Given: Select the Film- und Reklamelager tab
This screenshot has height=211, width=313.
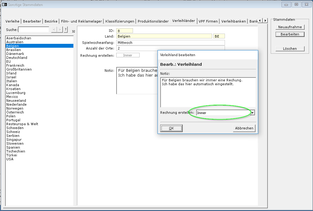Looking at the screenshot, I should click(x=81, y=21).
